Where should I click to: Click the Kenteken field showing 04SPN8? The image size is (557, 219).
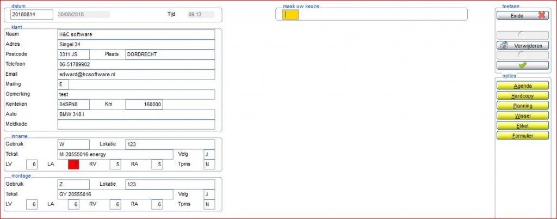pos(73,104)
